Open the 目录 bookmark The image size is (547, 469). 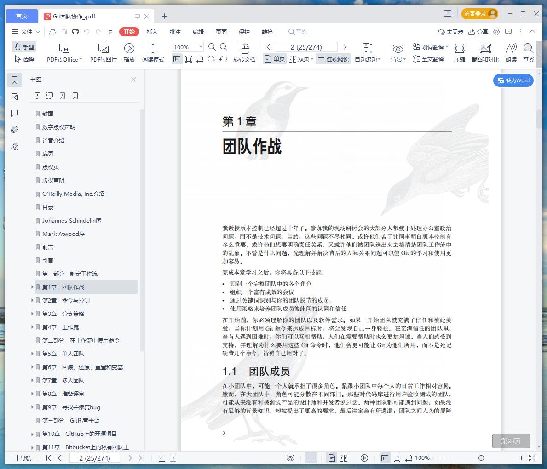(48, 207)
